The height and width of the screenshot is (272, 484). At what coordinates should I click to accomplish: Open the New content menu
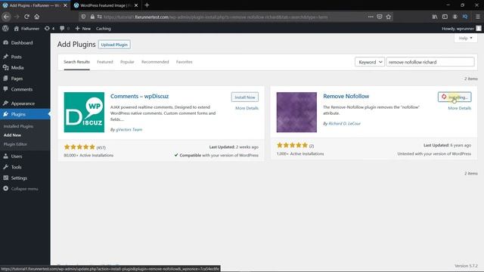(83, 29)
